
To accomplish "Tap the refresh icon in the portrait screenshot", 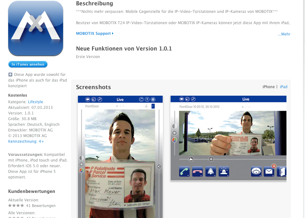I will pyautogui.click(x=141, y=99).
